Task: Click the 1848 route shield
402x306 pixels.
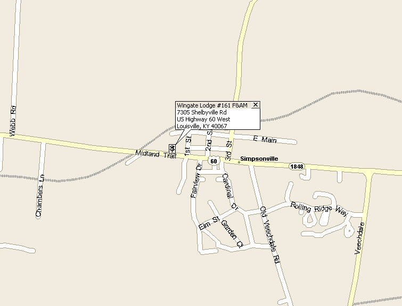Action: pyautogui.click(x=297, y=167)
